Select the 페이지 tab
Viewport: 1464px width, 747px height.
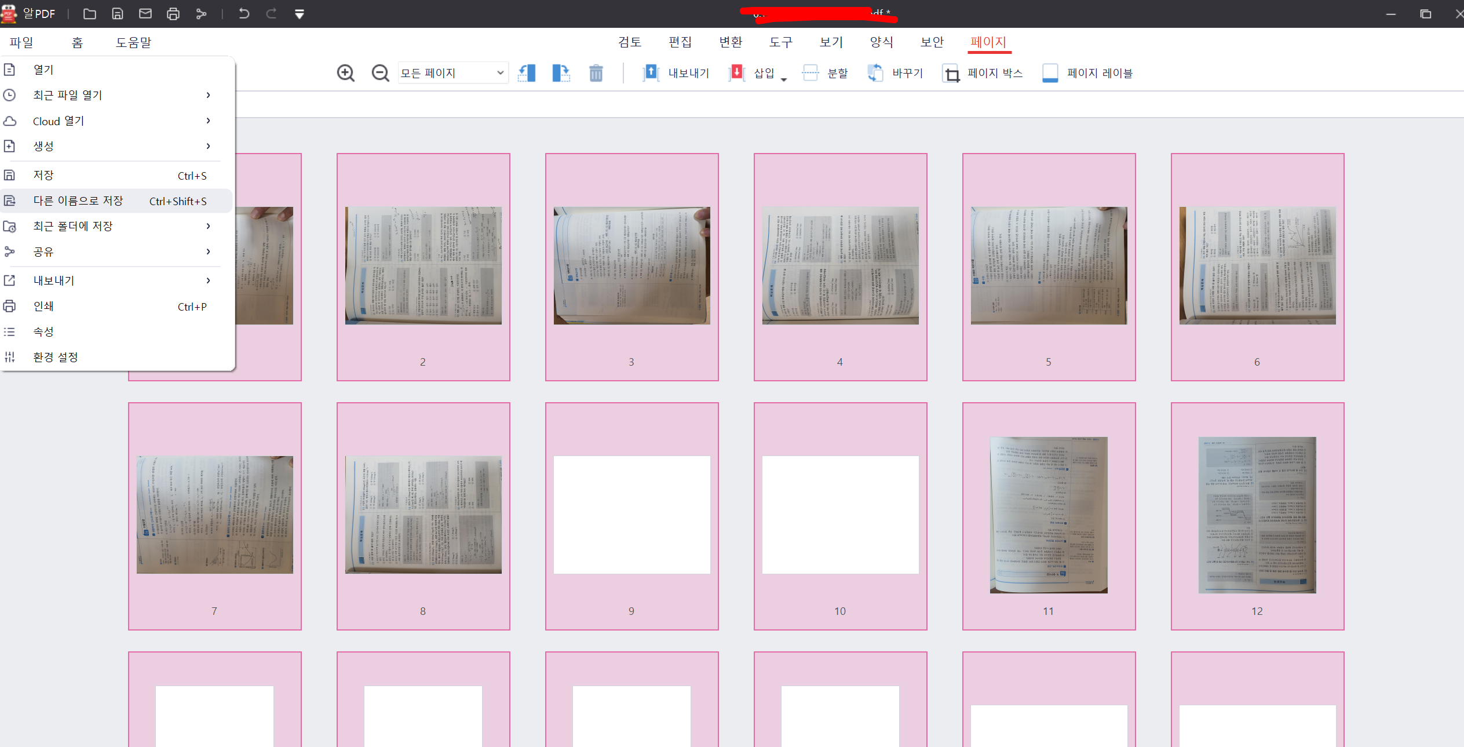[x=989, y=42]
